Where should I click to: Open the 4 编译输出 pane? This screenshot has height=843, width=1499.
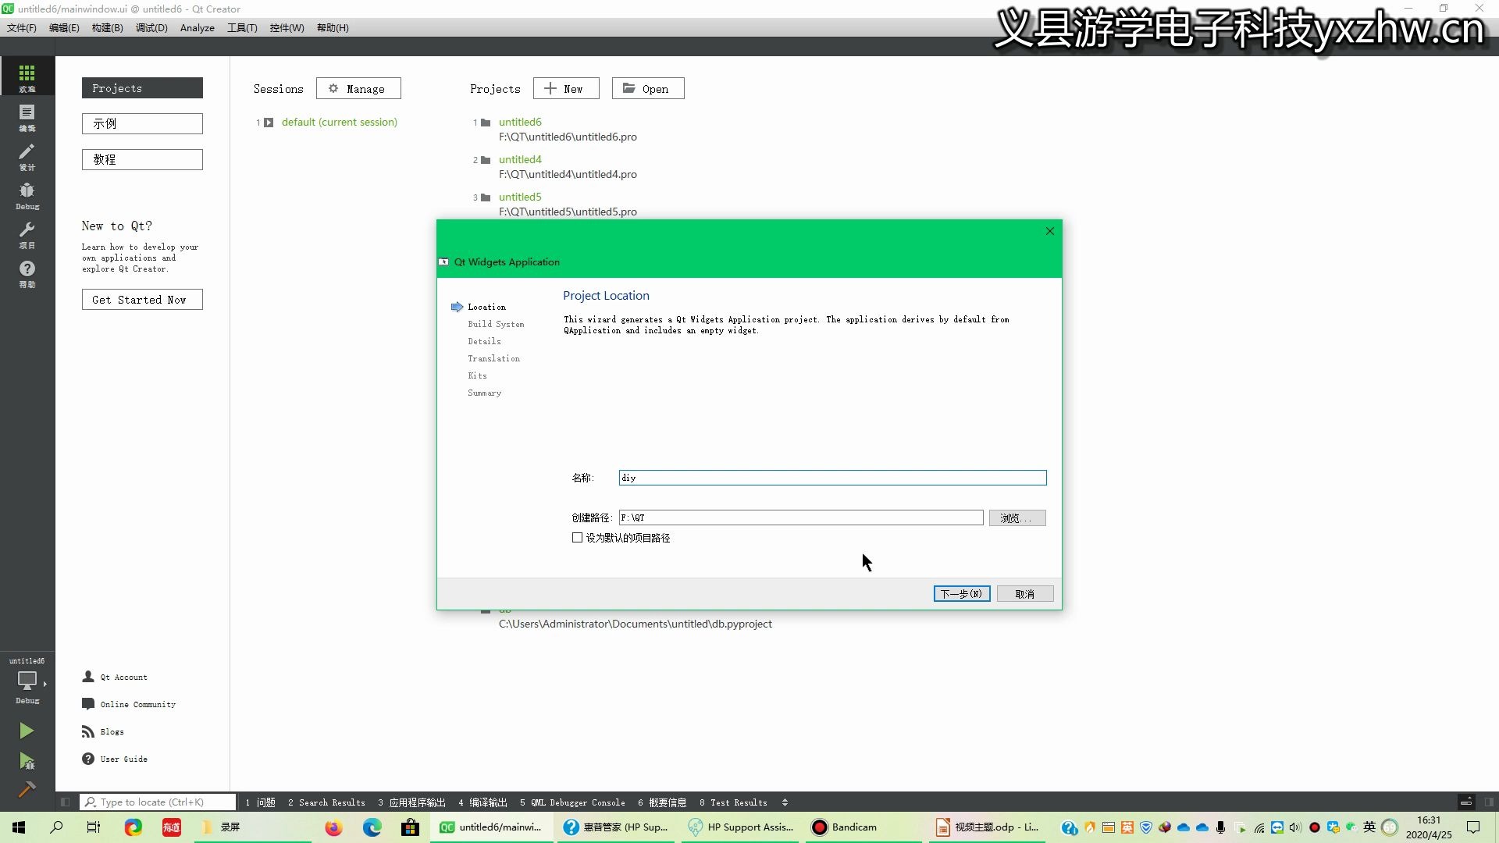point(482,802)
